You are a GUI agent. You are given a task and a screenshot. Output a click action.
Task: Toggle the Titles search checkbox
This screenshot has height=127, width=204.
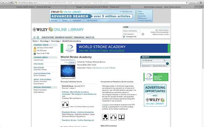(136, 11)
